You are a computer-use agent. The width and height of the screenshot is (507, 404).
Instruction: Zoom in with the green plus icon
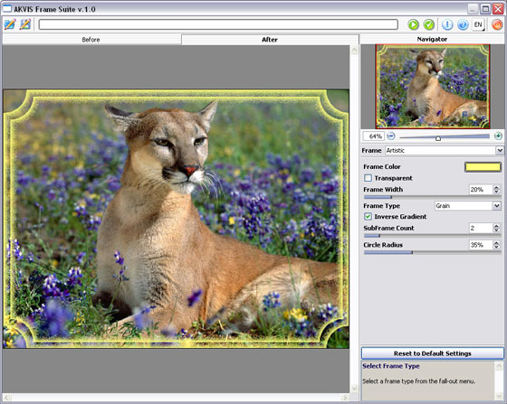(498, 136)
